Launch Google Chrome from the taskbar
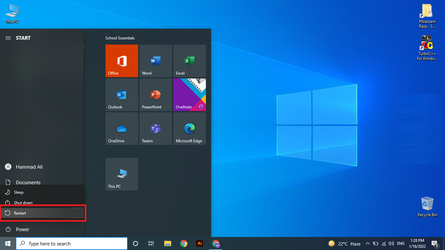Image resolution: width=445 pixels, height=250 pixels. point(184,243)
